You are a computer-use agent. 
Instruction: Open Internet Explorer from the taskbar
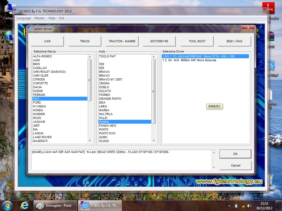[25, 206]
